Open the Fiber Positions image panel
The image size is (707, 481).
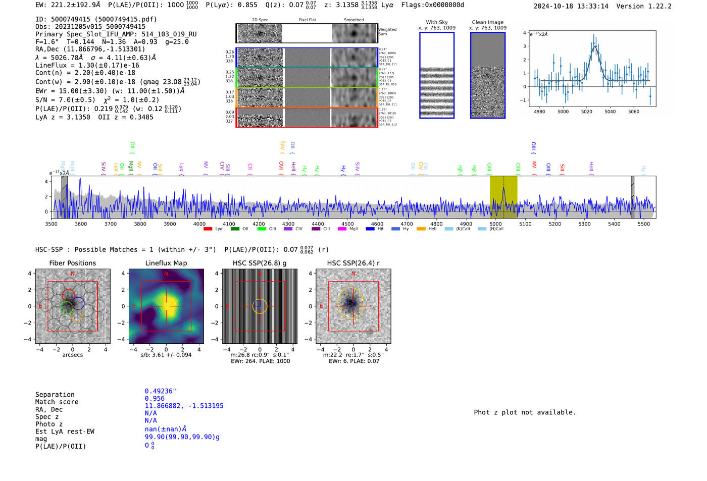point(73,306)
